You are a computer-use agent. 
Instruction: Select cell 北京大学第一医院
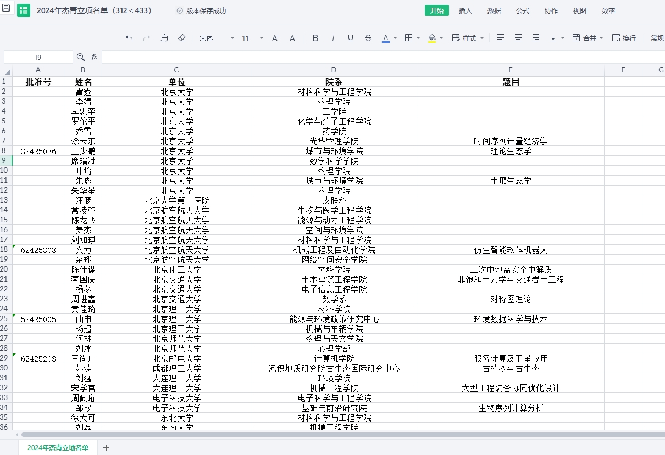click(176, 201)
